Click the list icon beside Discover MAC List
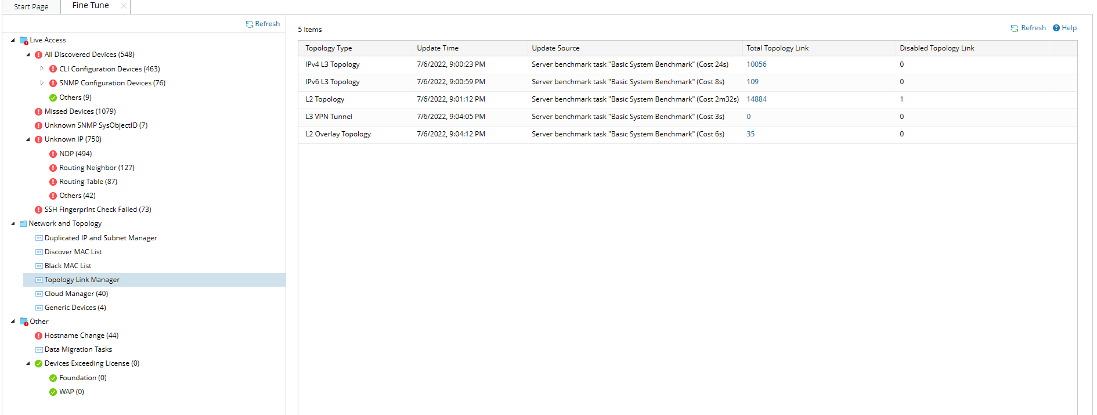 [x=39, y=252]
